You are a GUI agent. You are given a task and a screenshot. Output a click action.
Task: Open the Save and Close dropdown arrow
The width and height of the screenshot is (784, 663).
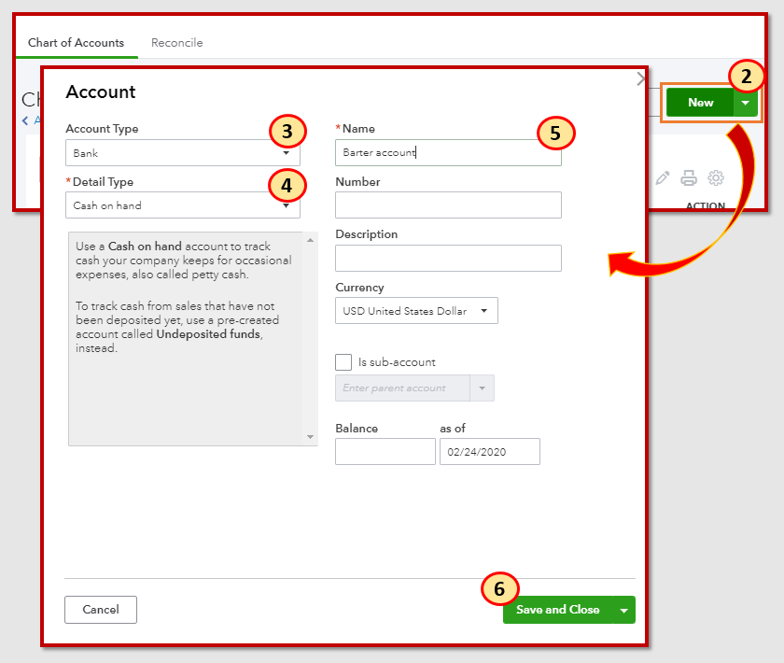point(624,610)
